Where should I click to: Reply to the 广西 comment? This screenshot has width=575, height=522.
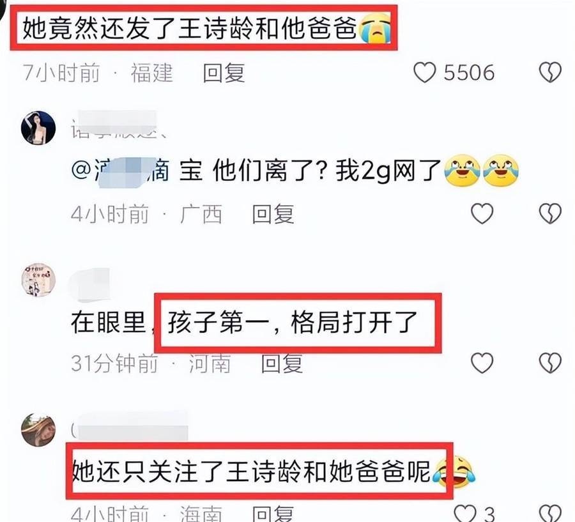[273, 214]
